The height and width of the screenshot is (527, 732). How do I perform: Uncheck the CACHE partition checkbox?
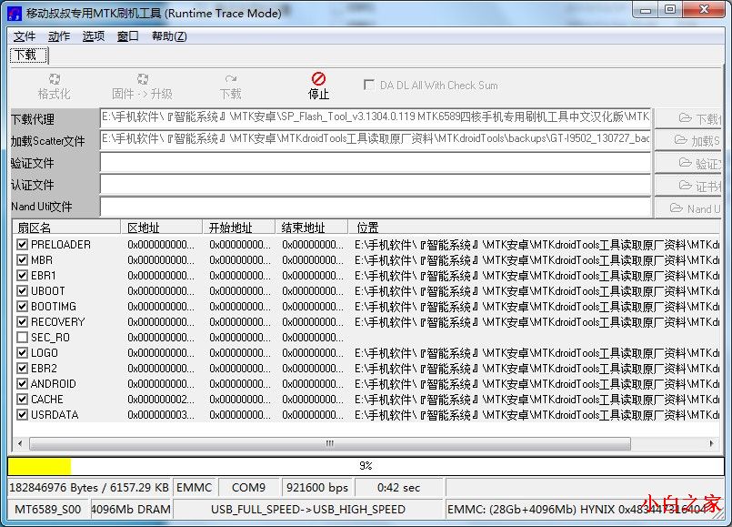pyautogui.click(x=22, y=399)
